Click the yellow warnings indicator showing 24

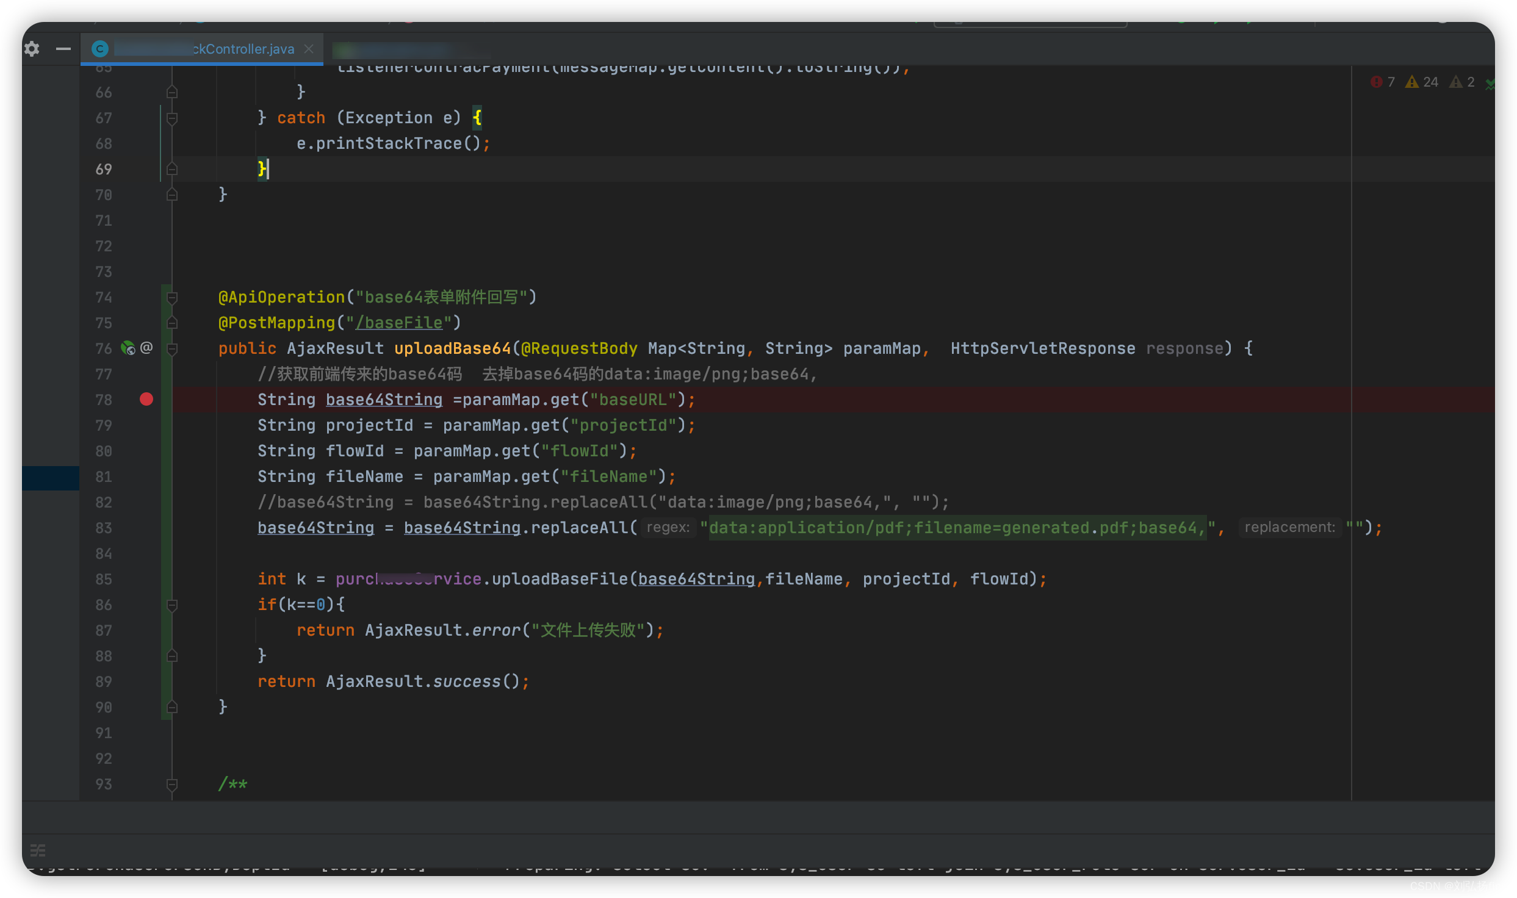[1421, 82]
